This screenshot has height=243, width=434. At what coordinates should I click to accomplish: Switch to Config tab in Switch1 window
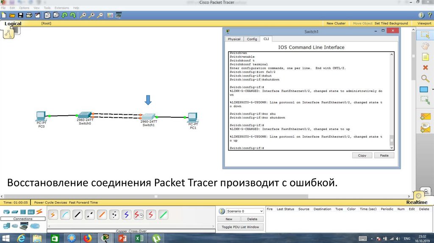pos(252,39)
